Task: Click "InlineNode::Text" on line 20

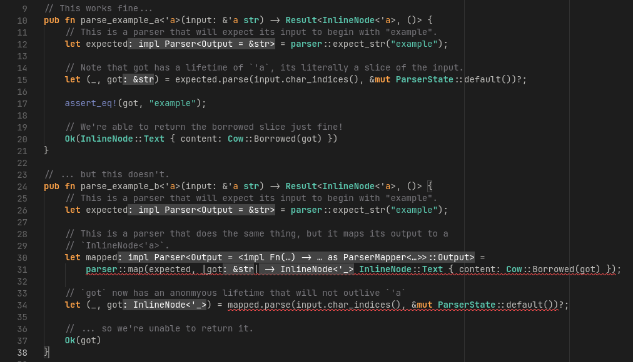Action: (123, 139)
